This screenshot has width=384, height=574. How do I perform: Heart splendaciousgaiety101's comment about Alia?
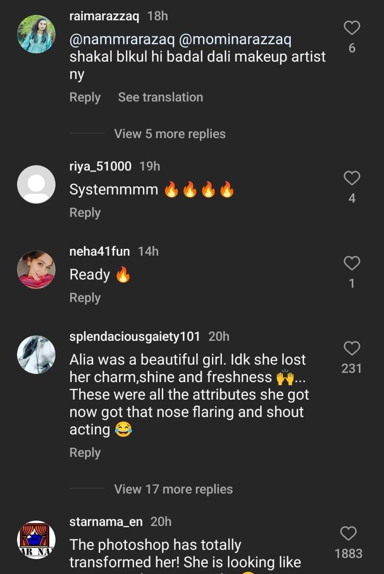click(352, 348)
